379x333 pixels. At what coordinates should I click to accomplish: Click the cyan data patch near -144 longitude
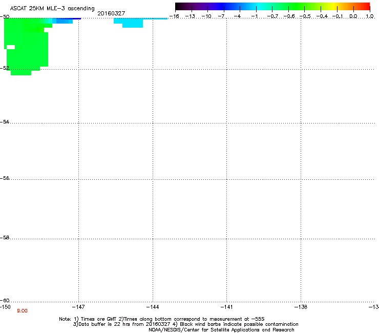pyautogui.click(x=133, y=23)
